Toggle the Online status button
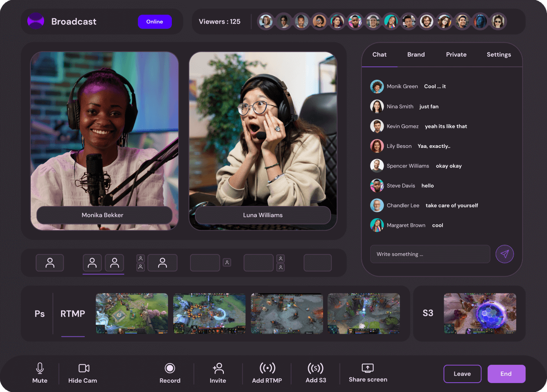Image resolution: width=547 pixels, height=392 pixels. pos(155,21)
